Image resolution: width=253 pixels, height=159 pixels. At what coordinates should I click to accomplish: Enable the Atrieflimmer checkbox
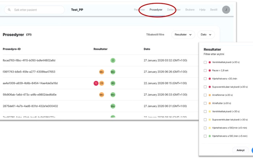[205, 95]
